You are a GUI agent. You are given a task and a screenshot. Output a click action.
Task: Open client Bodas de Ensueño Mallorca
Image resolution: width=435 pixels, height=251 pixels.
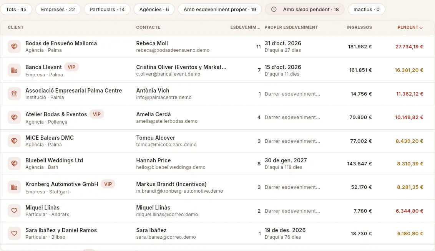(x=61, y=43)
